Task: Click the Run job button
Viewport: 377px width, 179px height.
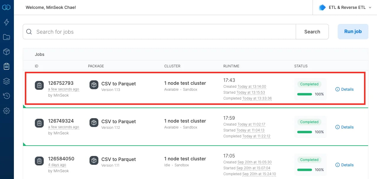Action: [x=353, y=32]
